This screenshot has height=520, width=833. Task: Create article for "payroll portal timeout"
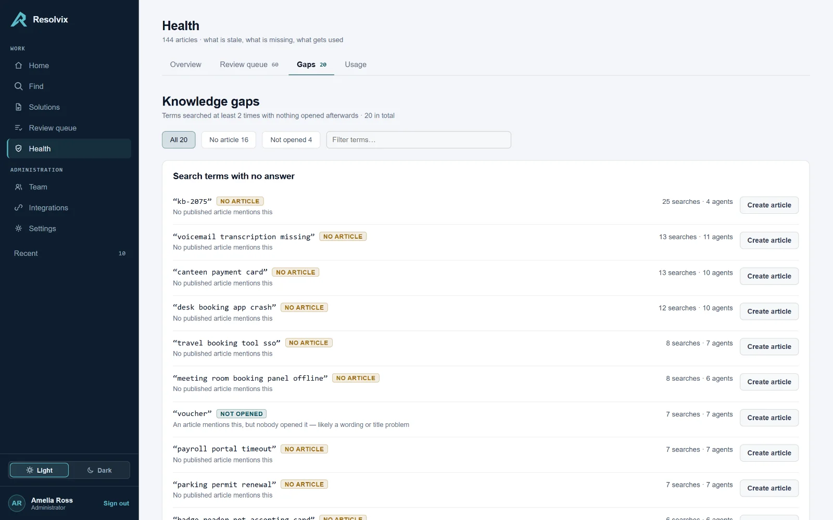pos(769,453)
